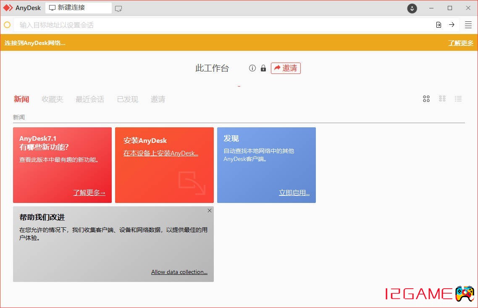Click 连接到AnyDesk网络... status text
Image resolution: width=478 pixels, height=308 pixels.
[x=35, y=43]
